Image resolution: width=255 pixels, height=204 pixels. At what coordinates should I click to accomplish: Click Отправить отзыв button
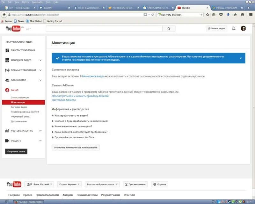tap(16, 151)
